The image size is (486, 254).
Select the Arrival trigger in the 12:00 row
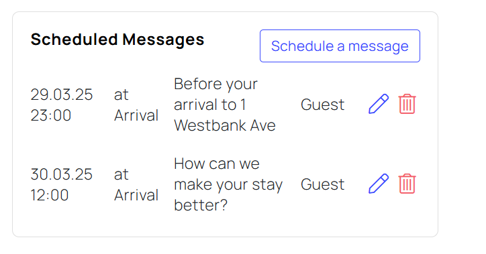[136, 195]
